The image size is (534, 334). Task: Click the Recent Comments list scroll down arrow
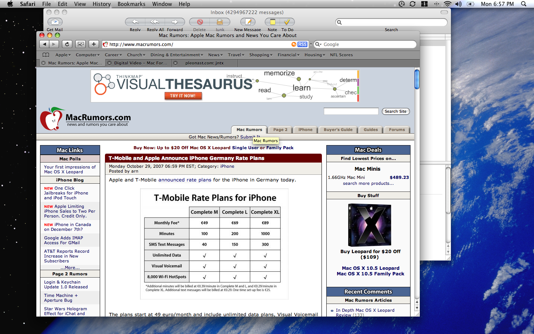(417, 308)
